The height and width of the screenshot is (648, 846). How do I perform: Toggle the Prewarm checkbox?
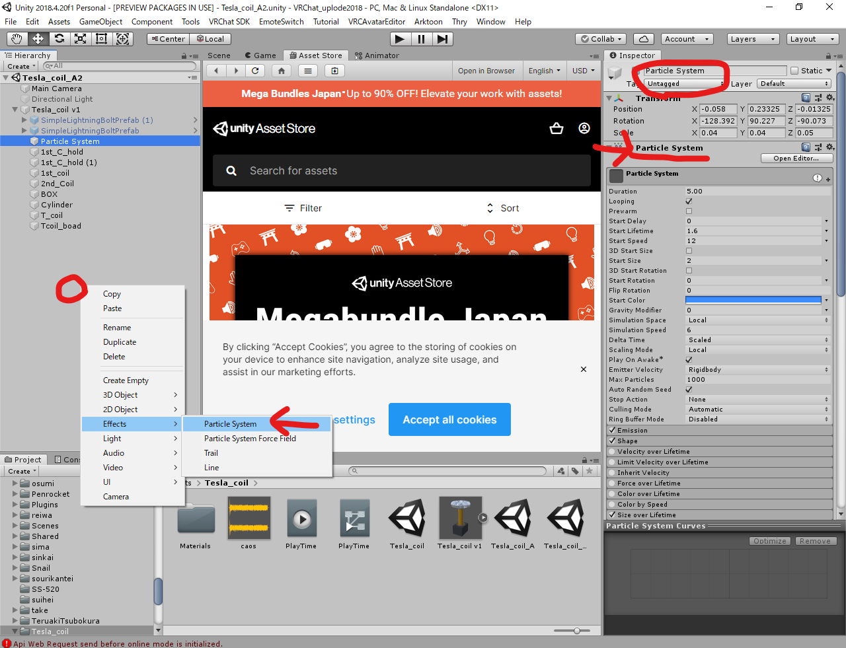(x=689, y=211)
